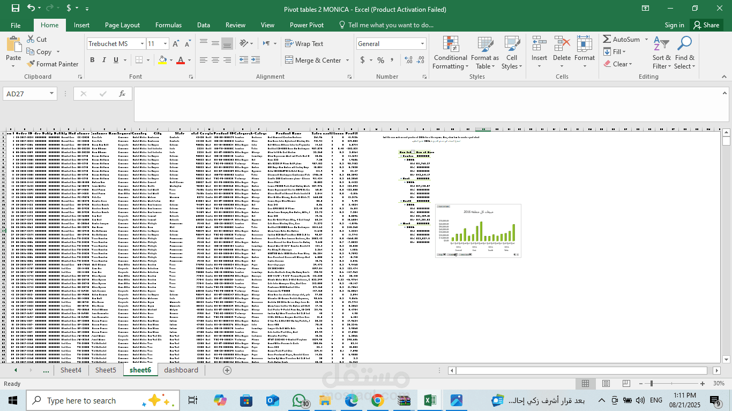Viewport: 732px width, 411px height.
Task: Open the Format cells menu
Action: click(x=585, y=53)
